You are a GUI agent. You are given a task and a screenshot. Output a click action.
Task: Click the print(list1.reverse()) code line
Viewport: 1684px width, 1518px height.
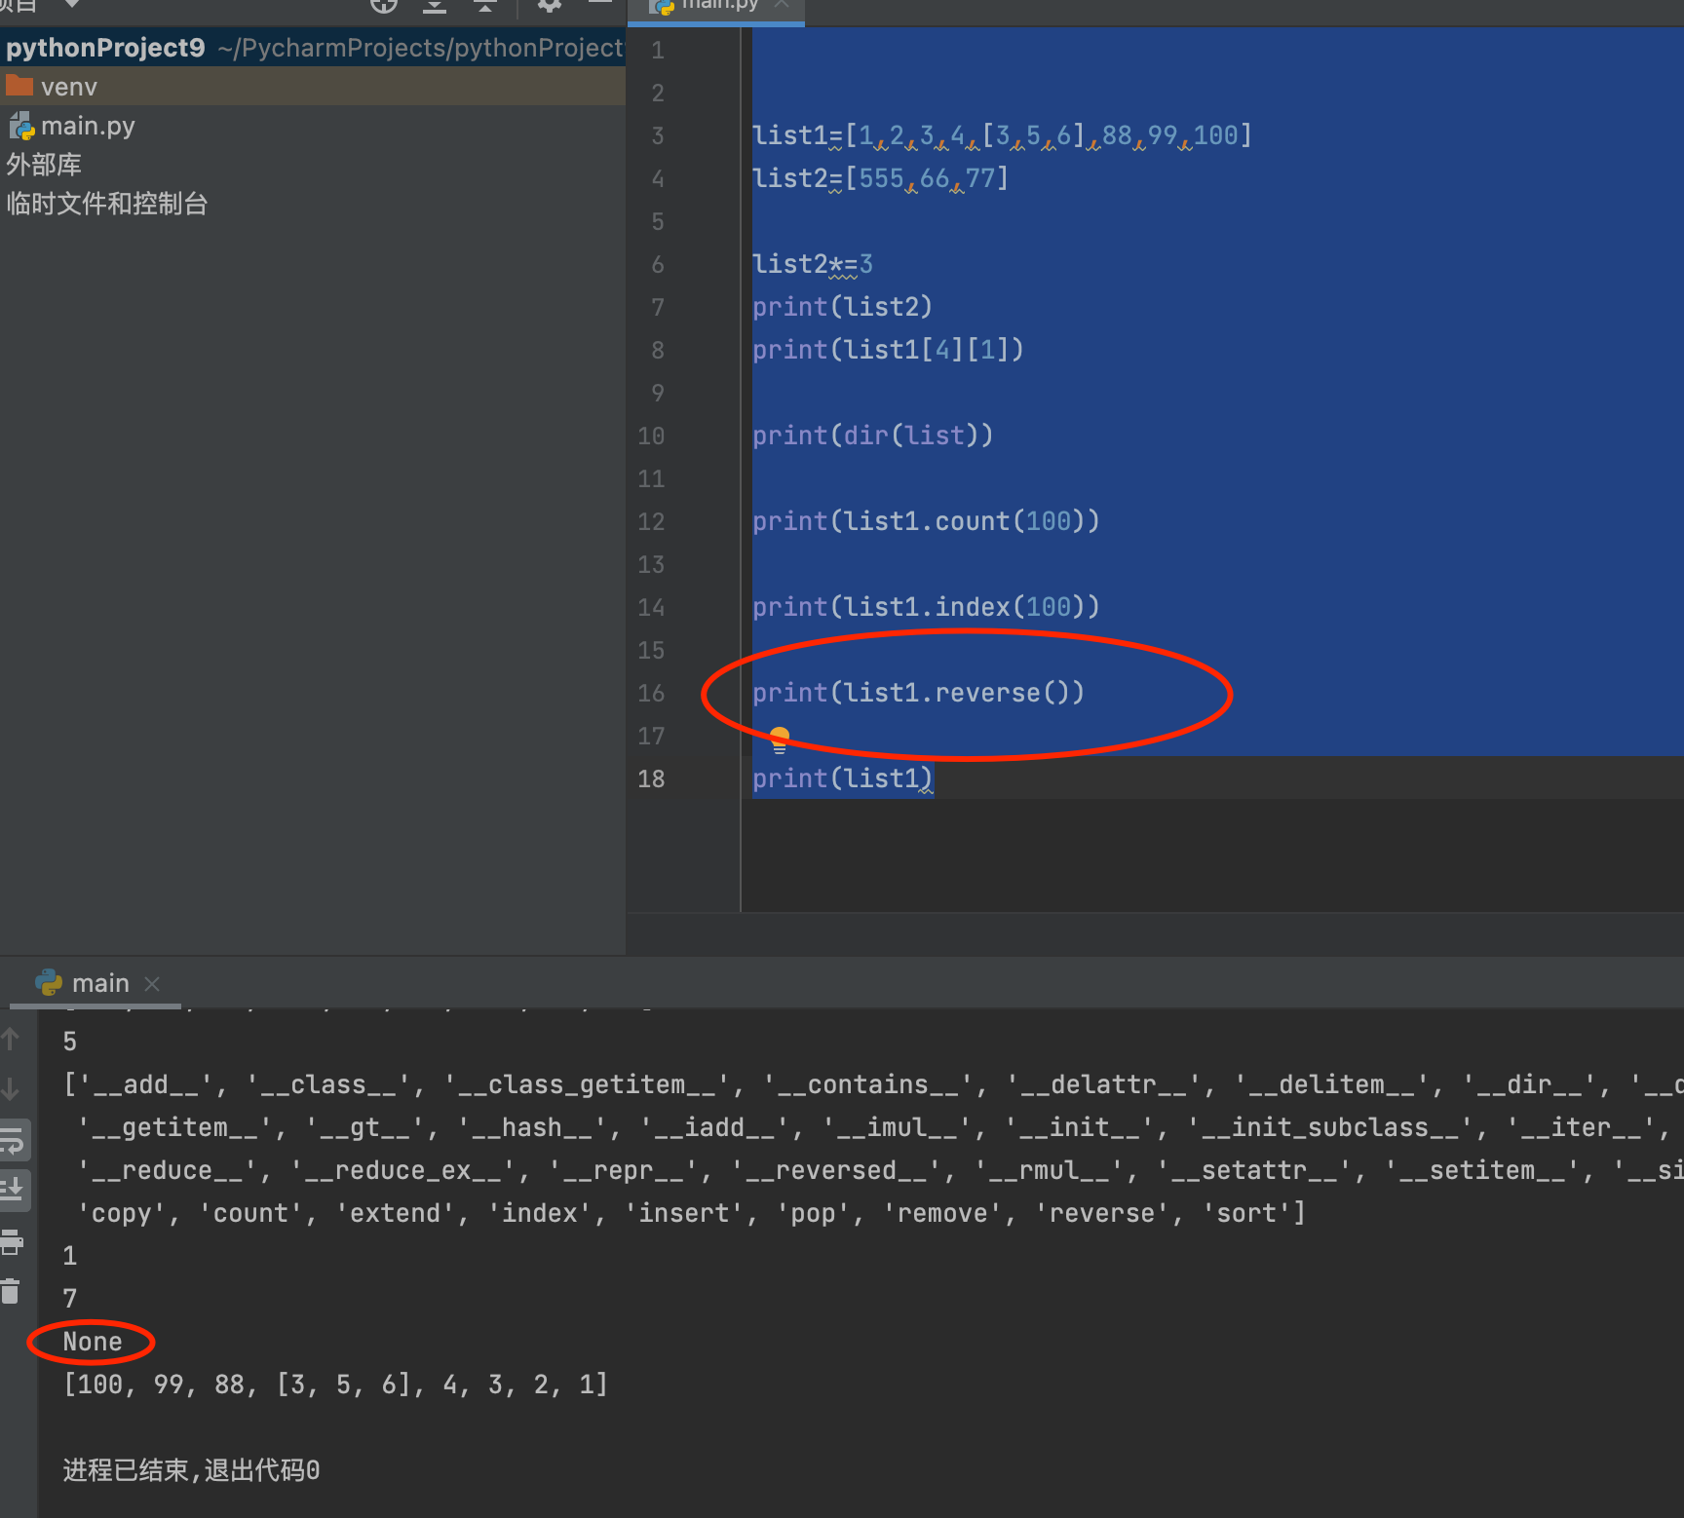918,693
